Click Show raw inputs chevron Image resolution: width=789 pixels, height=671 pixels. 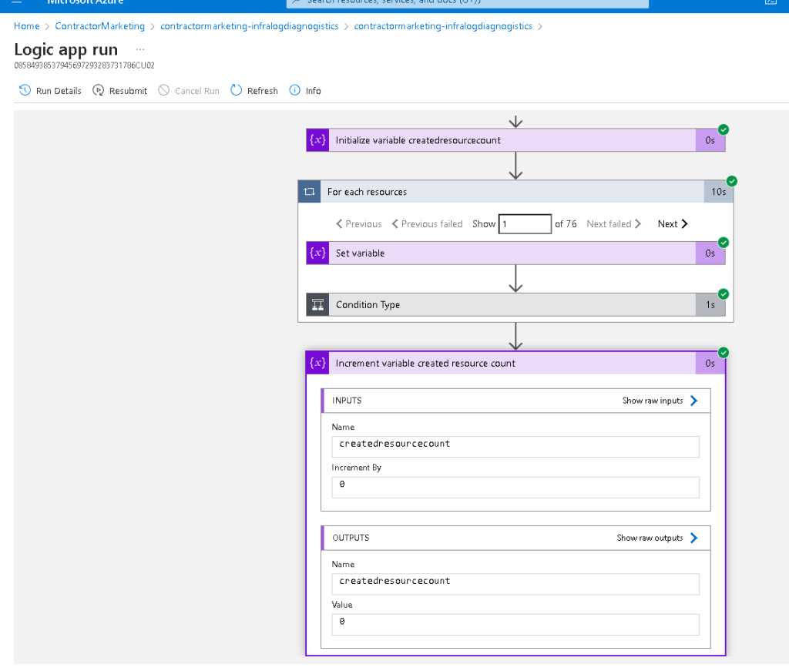click(x=694, y=401)
